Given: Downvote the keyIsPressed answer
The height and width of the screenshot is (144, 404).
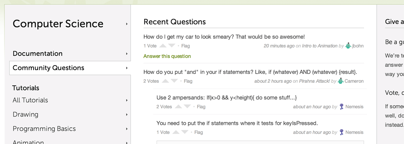Looking at the screenshot, I should pos(185,132).
